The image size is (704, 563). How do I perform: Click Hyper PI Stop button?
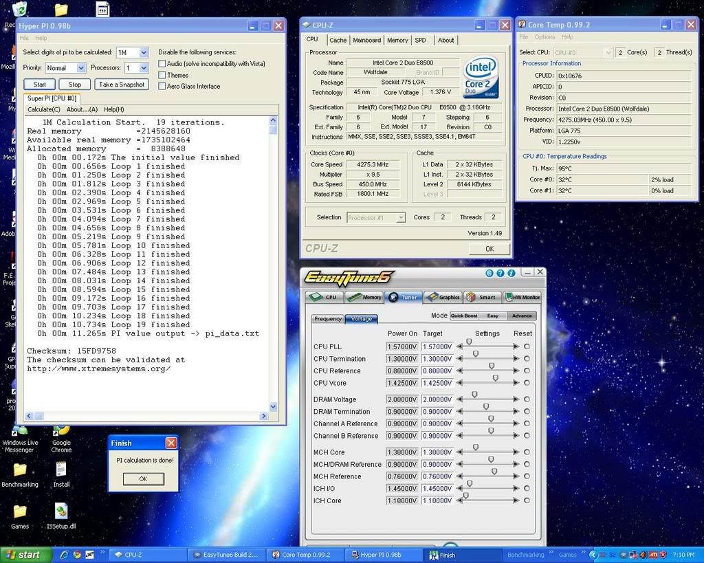coord(75,85)
